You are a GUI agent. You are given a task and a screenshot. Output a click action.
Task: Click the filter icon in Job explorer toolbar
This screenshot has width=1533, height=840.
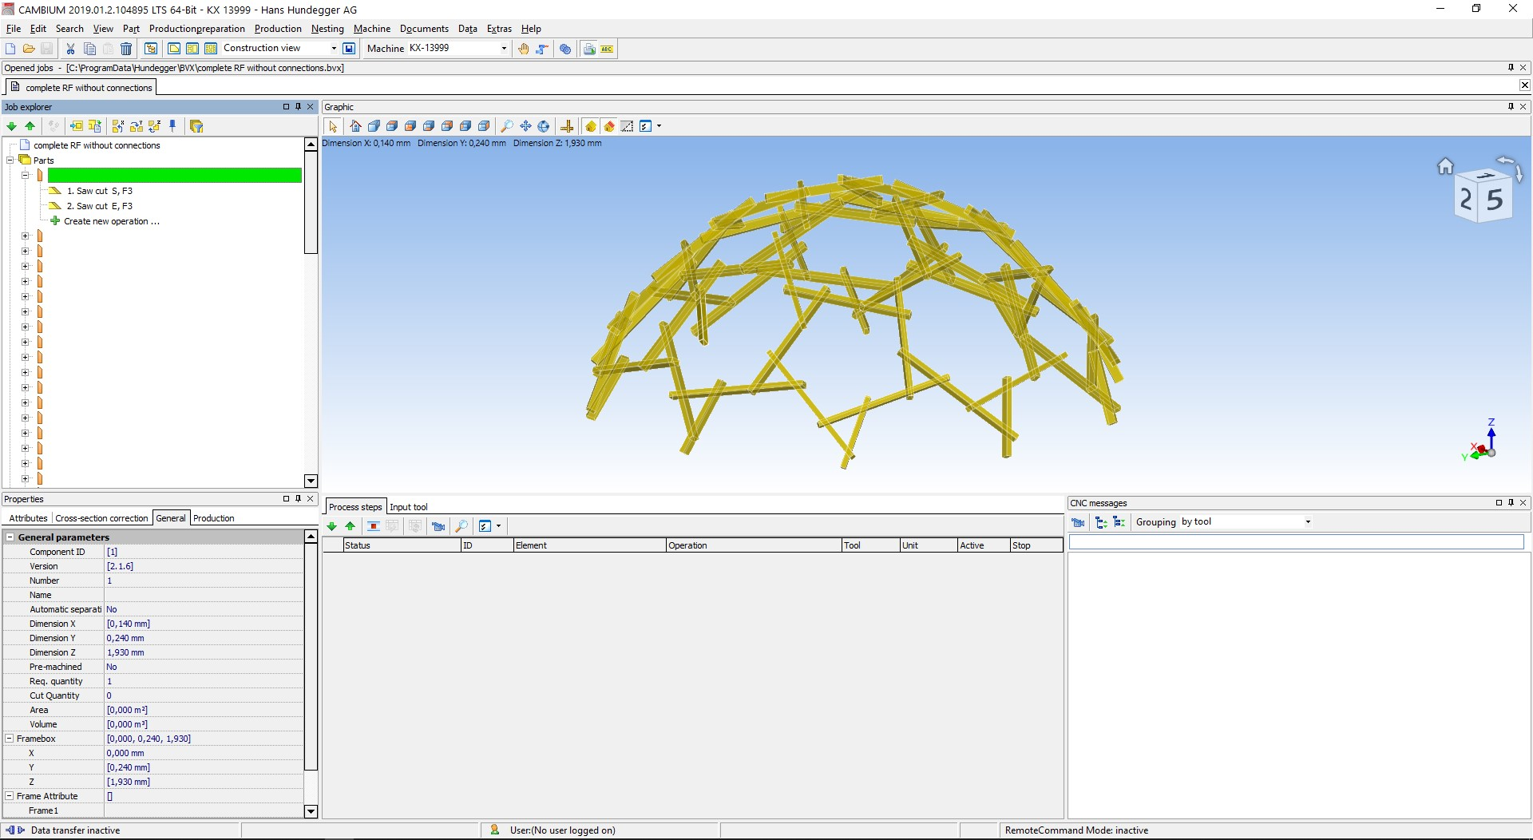click(x=196, y=126)
